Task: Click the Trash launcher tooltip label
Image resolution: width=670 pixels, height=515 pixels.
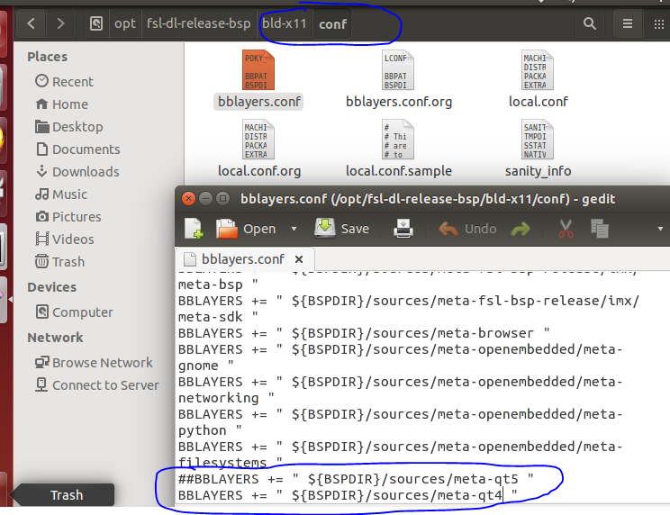Action: 67,495
